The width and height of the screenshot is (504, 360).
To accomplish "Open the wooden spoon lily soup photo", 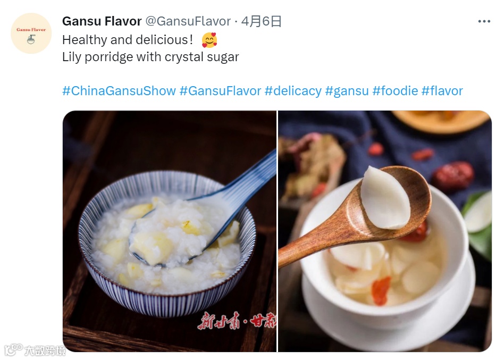I will (385, 231).
